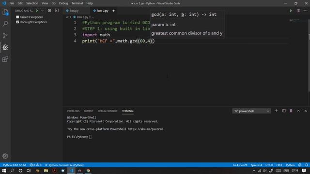Open the View menu
The width and height of the screenshot is (310, 174).
coord(45,3)
